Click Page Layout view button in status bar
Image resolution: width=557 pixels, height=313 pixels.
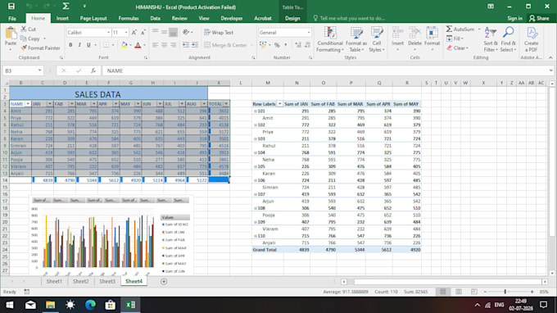point(459,292)
